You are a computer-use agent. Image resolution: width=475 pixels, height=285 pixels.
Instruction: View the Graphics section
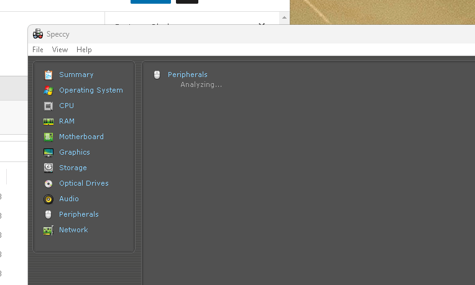pyautogui.click(x=75, y=152)
